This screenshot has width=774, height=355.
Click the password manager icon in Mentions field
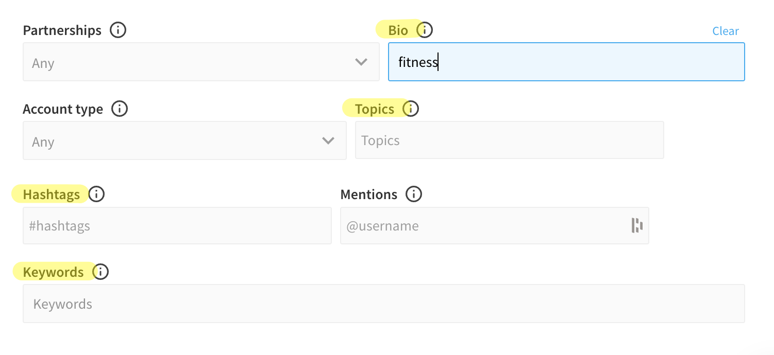637,225
